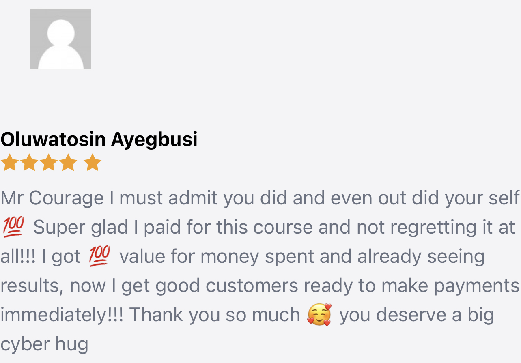The height and width of the screenshot is (363, 521).
Task: Click the words "cyber hug" at review end
Action: [x=44, y=344]
